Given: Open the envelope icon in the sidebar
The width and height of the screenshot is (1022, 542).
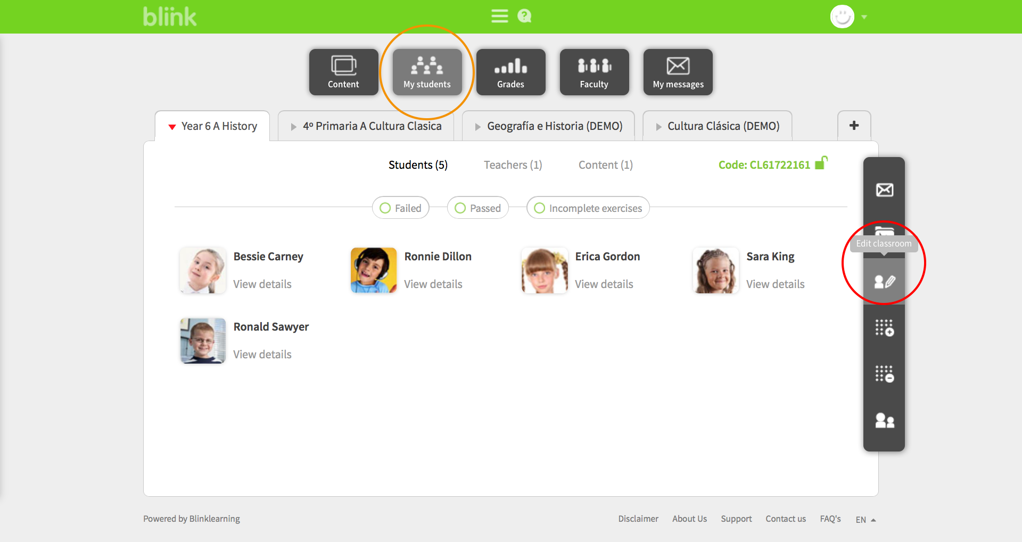Looking at the screenshot, I should click(884, 189).
